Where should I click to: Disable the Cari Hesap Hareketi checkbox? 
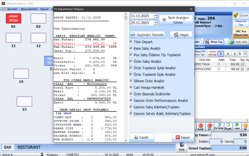(131, 88)
